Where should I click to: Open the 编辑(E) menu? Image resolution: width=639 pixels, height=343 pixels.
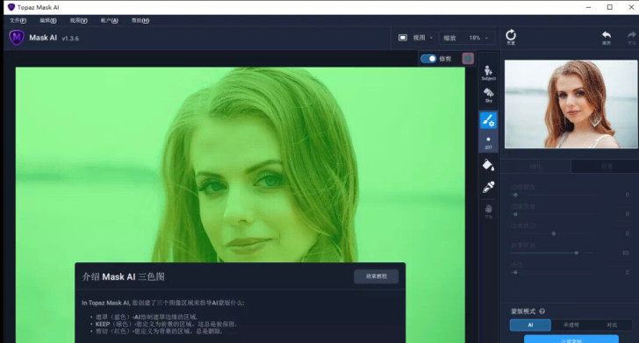coord(48,20)
